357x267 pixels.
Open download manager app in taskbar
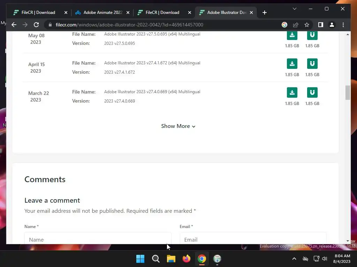217,259
